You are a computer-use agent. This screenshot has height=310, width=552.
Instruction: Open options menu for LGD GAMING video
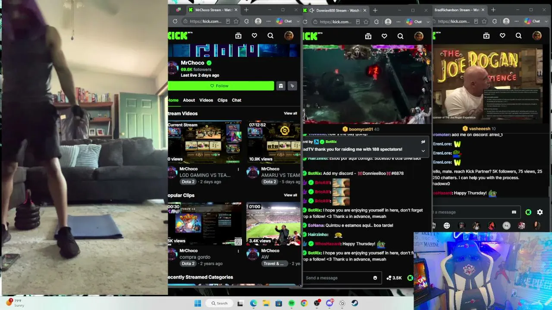pyautogui.click(x=238, y=169)
